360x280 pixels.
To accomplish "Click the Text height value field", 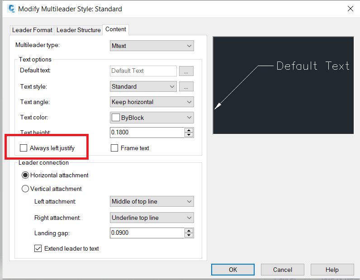I will [147, 133].
